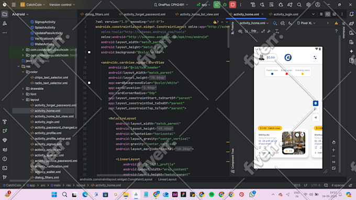
Task: Open Pixel XL device preview dropdown
Action: coord(306,23)
